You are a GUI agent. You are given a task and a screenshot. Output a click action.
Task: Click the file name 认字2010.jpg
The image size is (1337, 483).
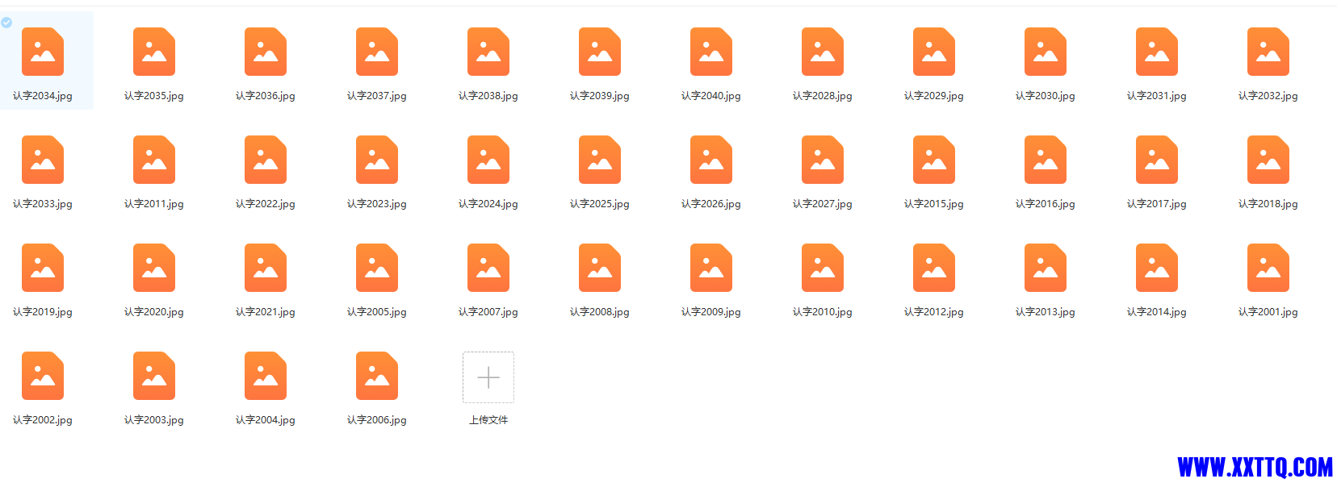click(x=823, y=312)
